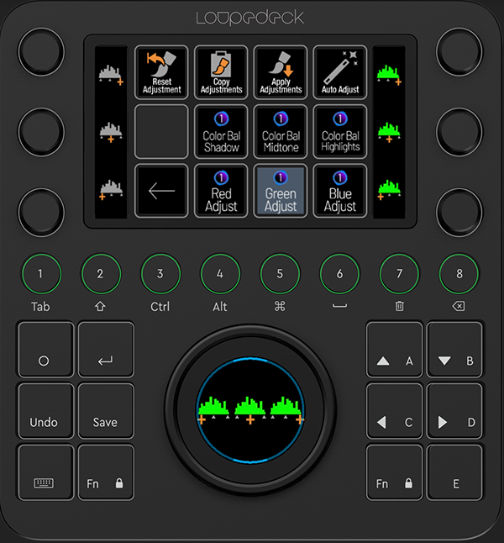Tap the bottom green histogram icon on right strip
504x543 pixels.
pos(390,190)
